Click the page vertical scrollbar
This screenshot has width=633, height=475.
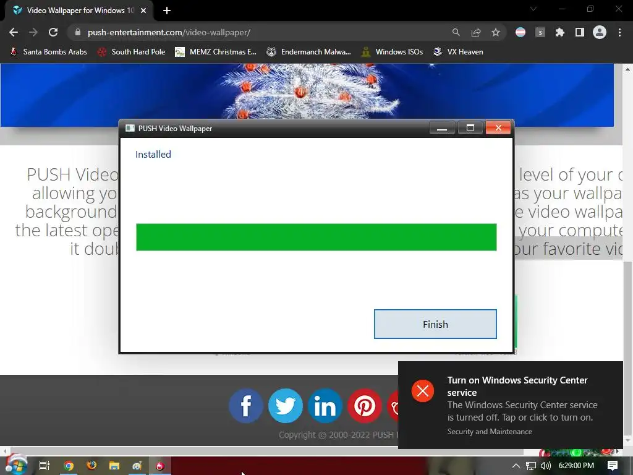click(628, 348)
